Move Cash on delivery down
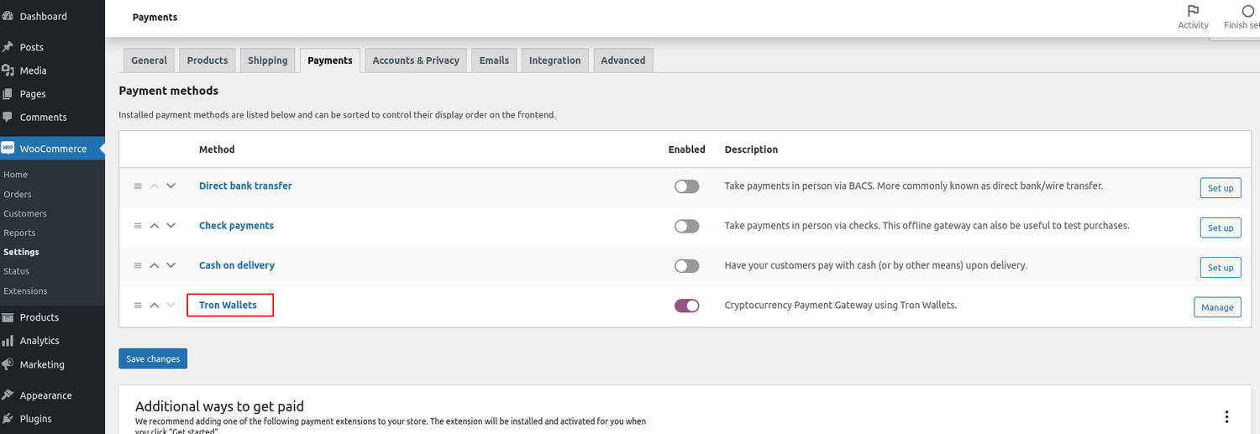Image resolution: width=1260 pixels, height=434 pixels. 171,265
